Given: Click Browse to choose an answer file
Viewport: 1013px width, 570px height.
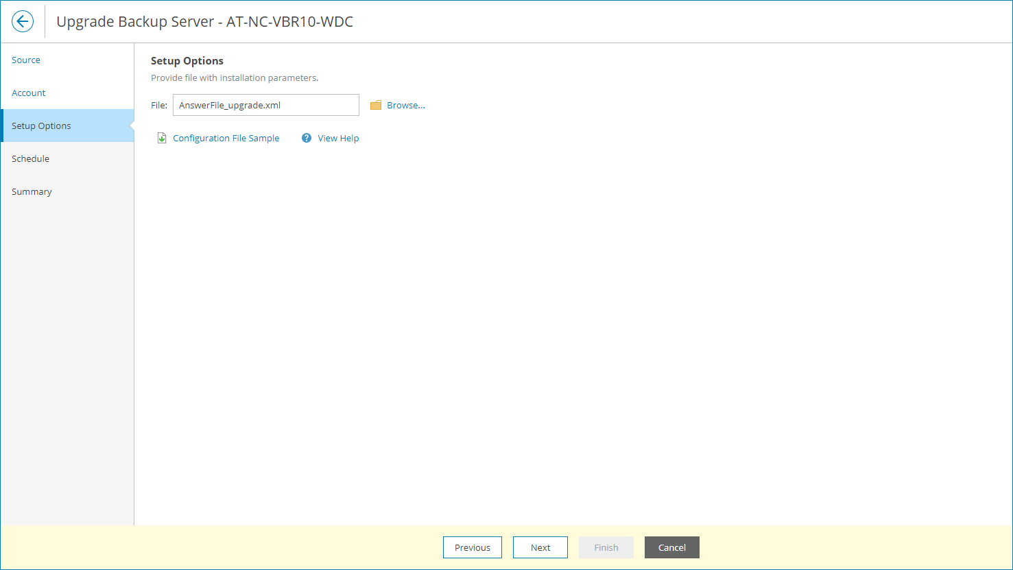Looking at the screenshot, I should click(405, 104).
